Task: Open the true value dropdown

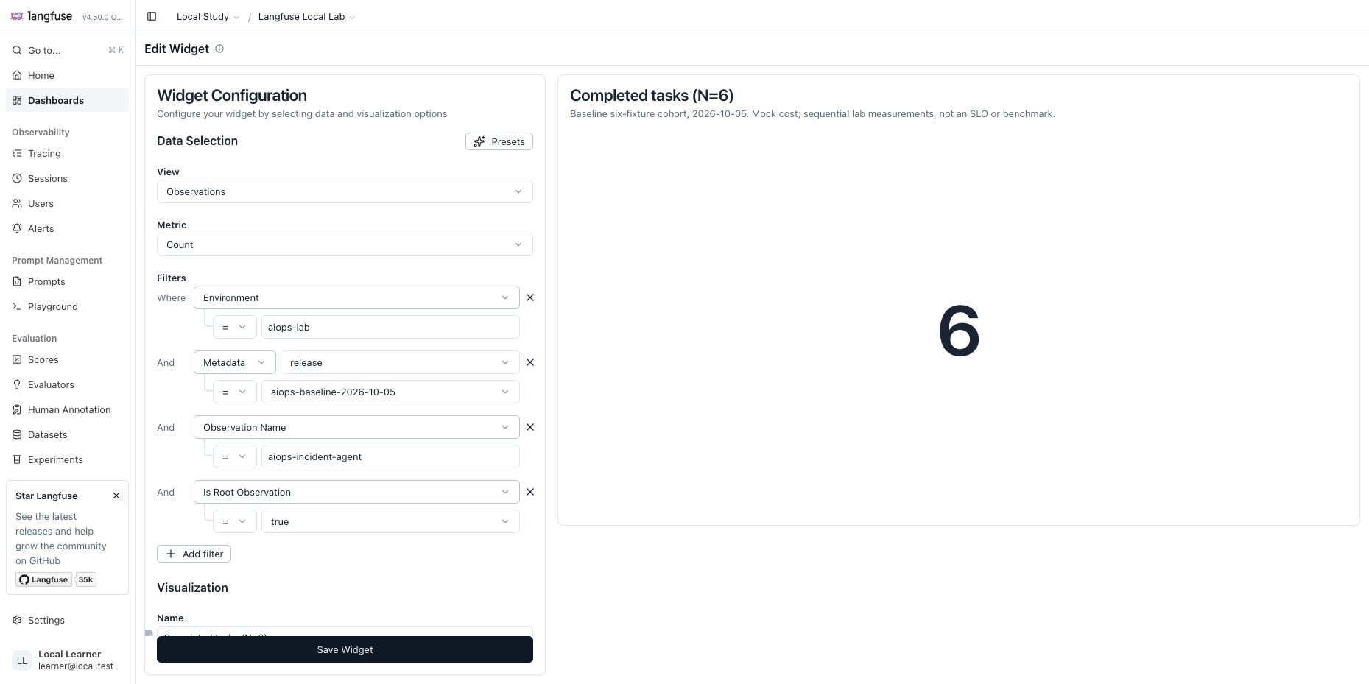Action: coord(390,521)
